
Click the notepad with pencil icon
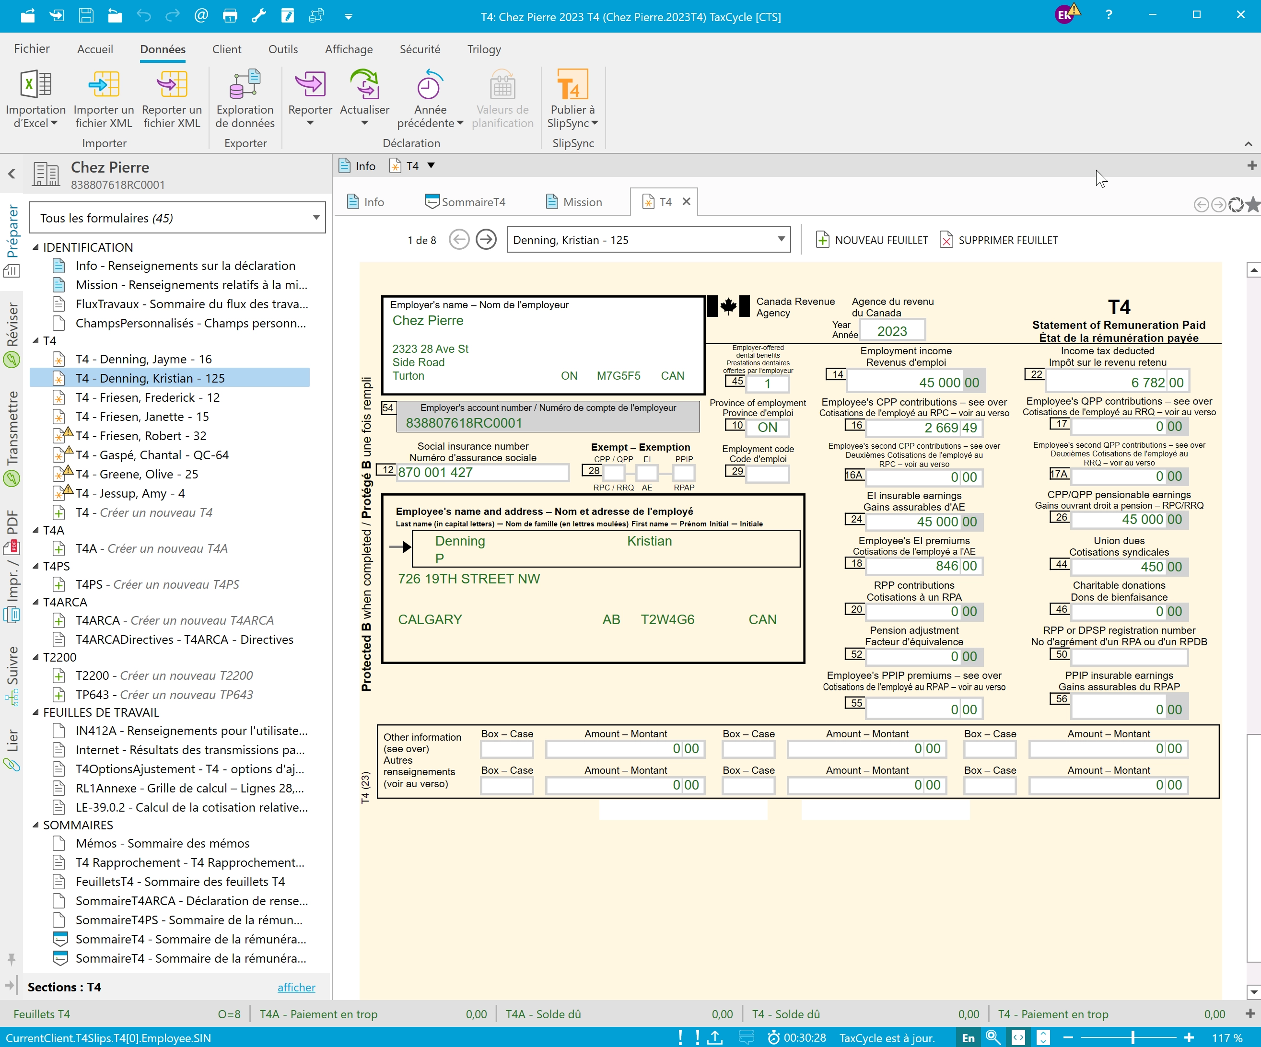[x=288, y=16]
